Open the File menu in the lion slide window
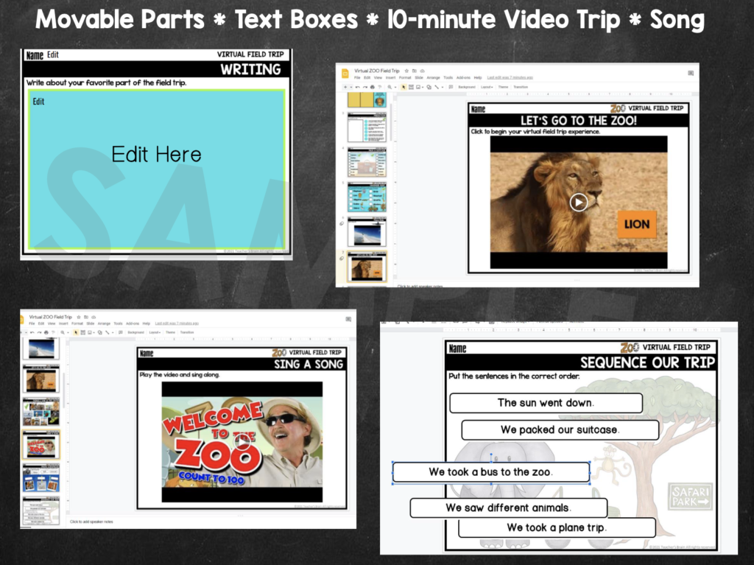 357,77
